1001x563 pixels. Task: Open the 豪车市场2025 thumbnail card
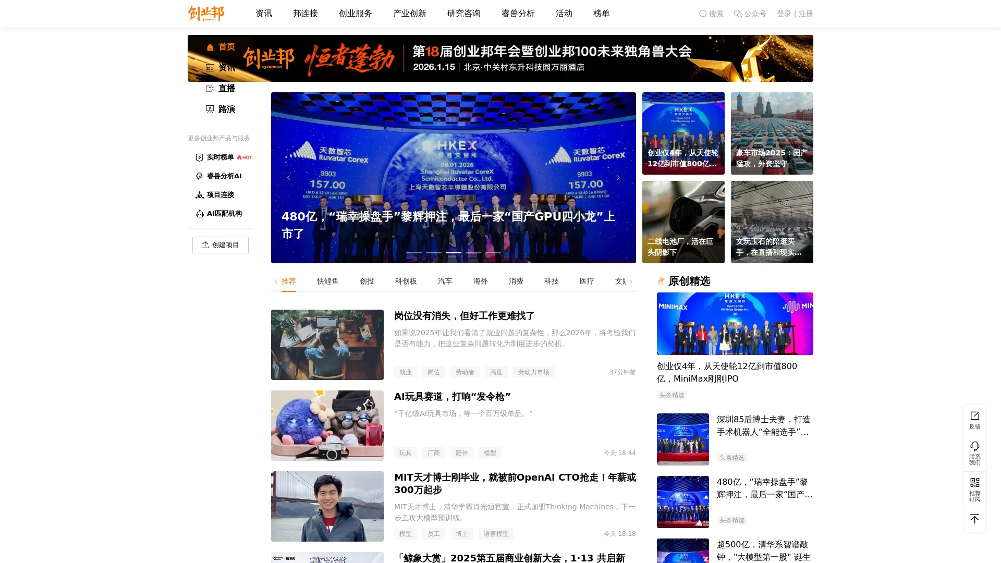pos(772,133)
